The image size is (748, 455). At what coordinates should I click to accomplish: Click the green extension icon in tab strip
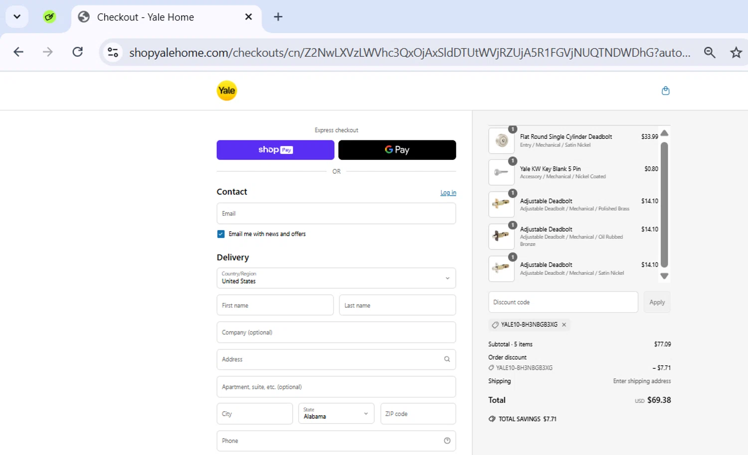click(x=49, y=17)
